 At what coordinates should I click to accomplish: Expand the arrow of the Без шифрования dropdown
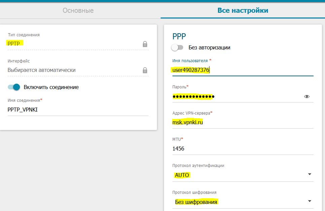pos(310,201)
